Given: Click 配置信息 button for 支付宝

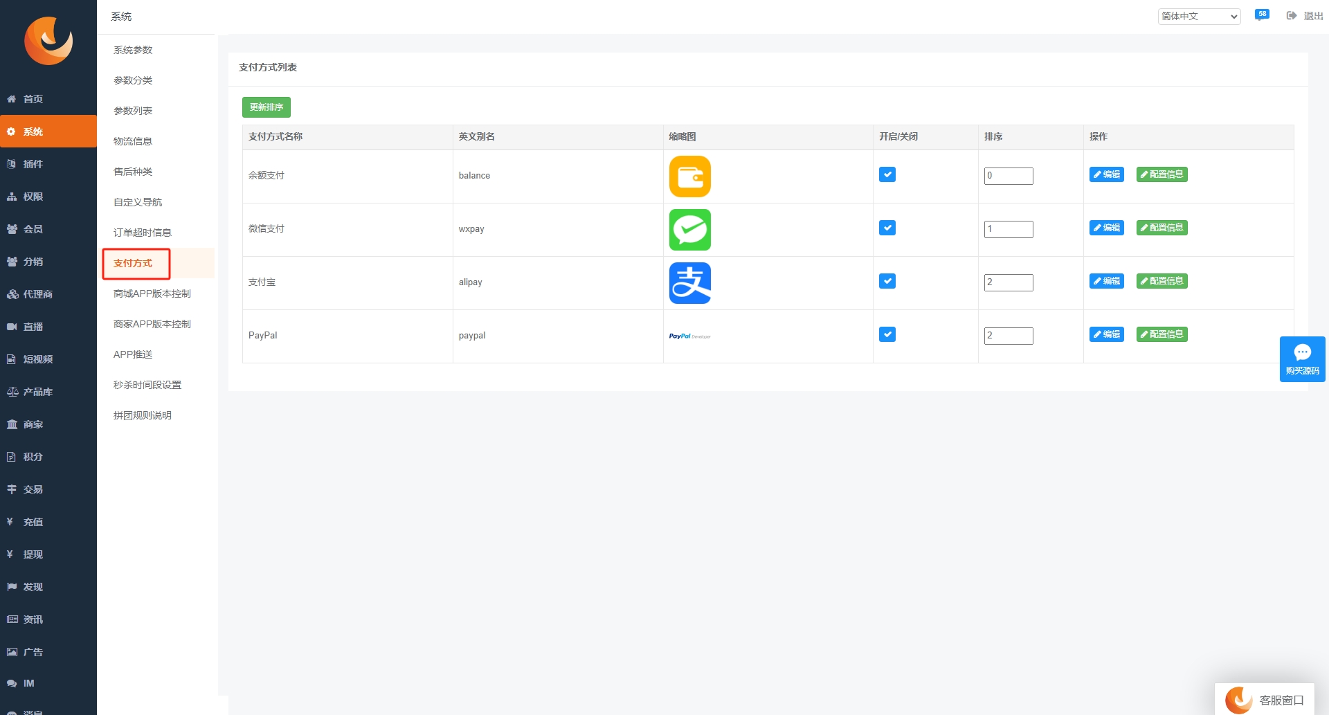Looking at the screenshot, I should click(1162, 281).
